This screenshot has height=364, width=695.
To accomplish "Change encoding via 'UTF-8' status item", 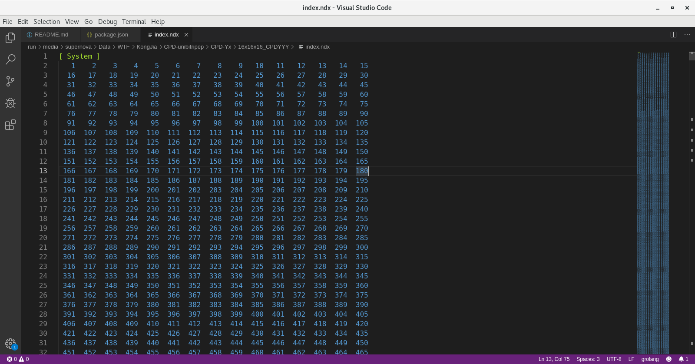I will (x=614, y=359).
